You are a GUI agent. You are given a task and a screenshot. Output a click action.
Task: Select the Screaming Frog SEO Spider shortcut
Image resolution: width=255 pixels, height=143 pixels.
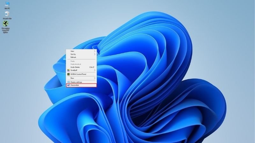pos(5,24)
